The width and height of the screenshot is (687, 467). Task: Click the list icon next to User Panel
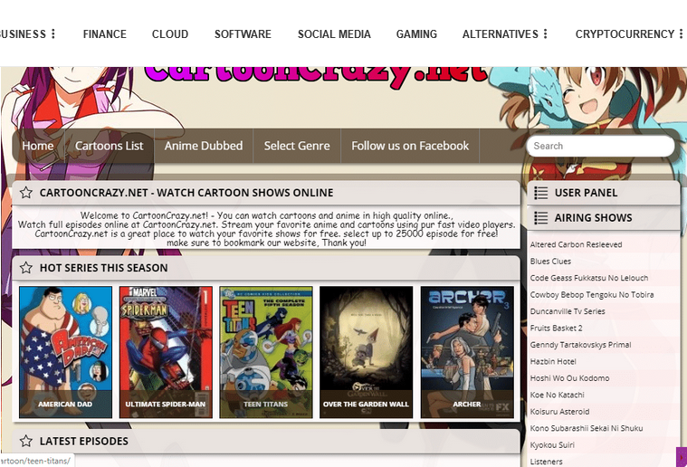[540, 193]
